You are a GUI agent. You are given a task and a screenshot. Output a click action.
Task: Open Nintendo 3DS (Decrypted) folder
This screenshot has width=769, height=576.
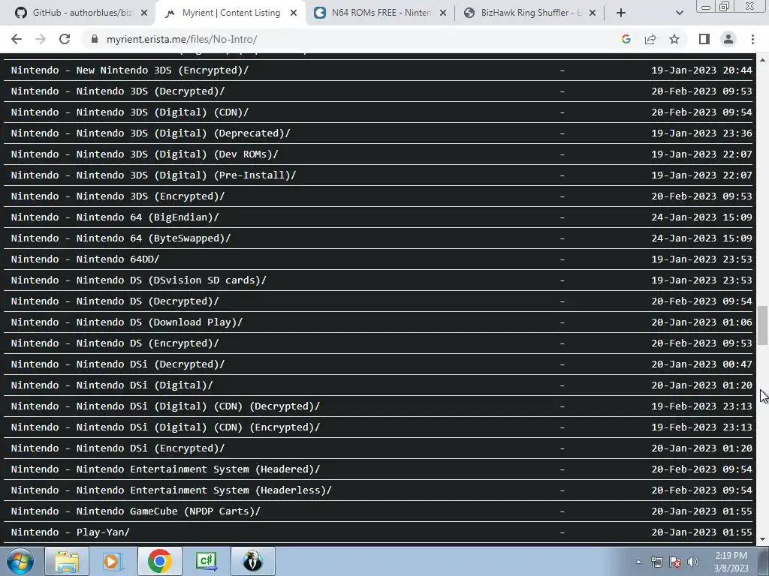pos(118,91)
